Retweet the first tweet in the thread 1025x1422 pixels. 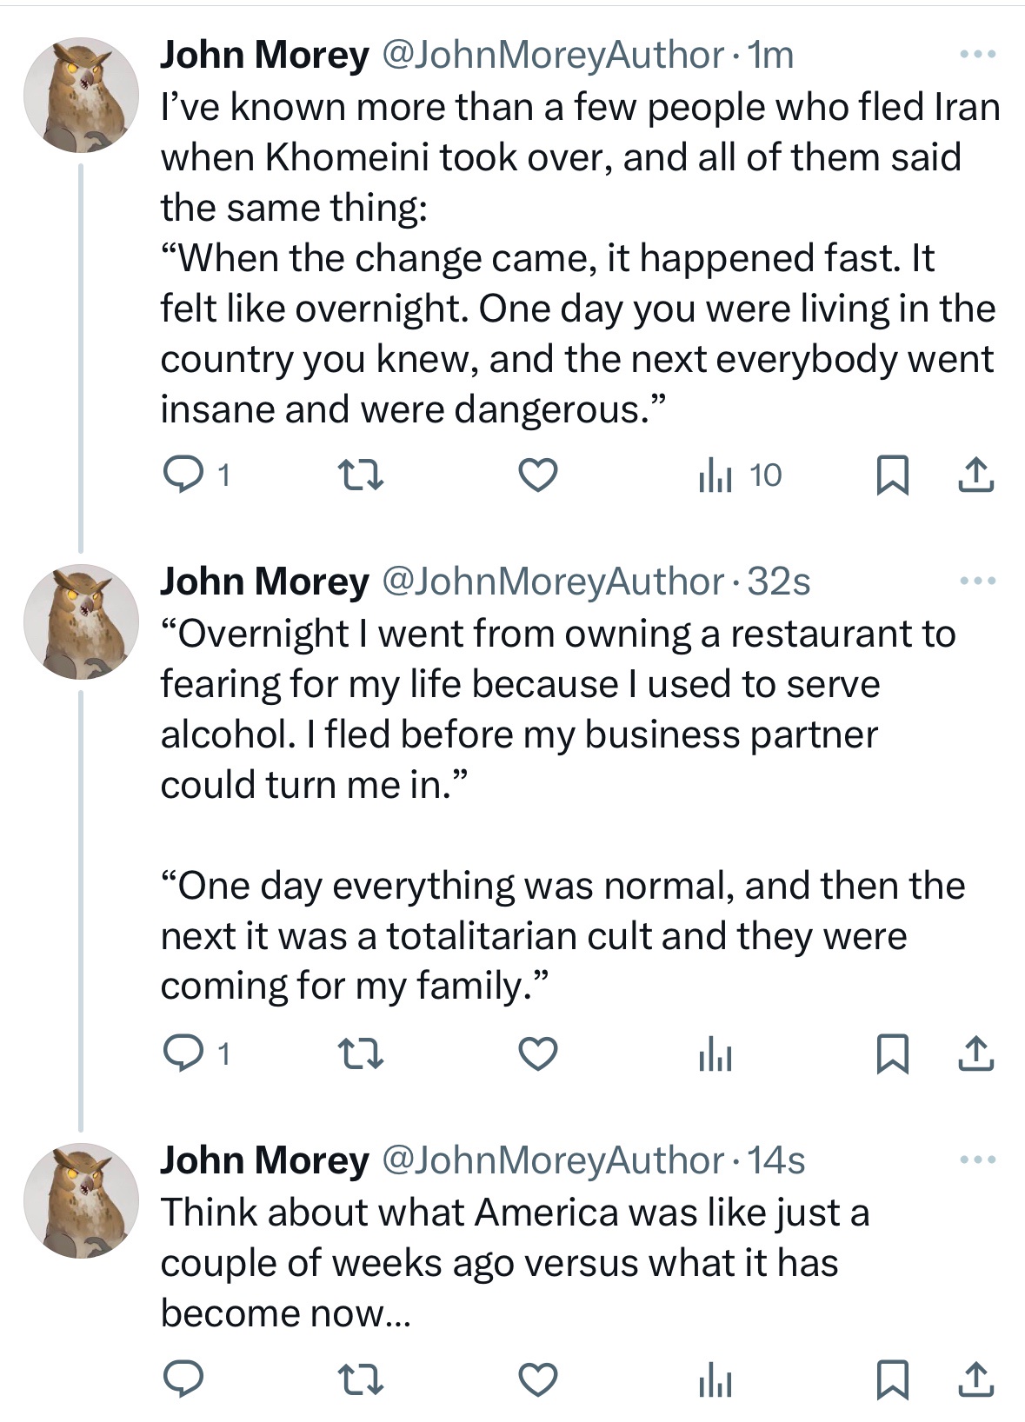click(359, 475)
